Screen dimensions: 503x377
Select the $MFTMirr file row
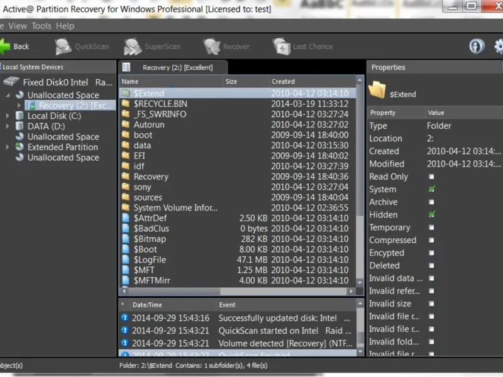(238, 280)
